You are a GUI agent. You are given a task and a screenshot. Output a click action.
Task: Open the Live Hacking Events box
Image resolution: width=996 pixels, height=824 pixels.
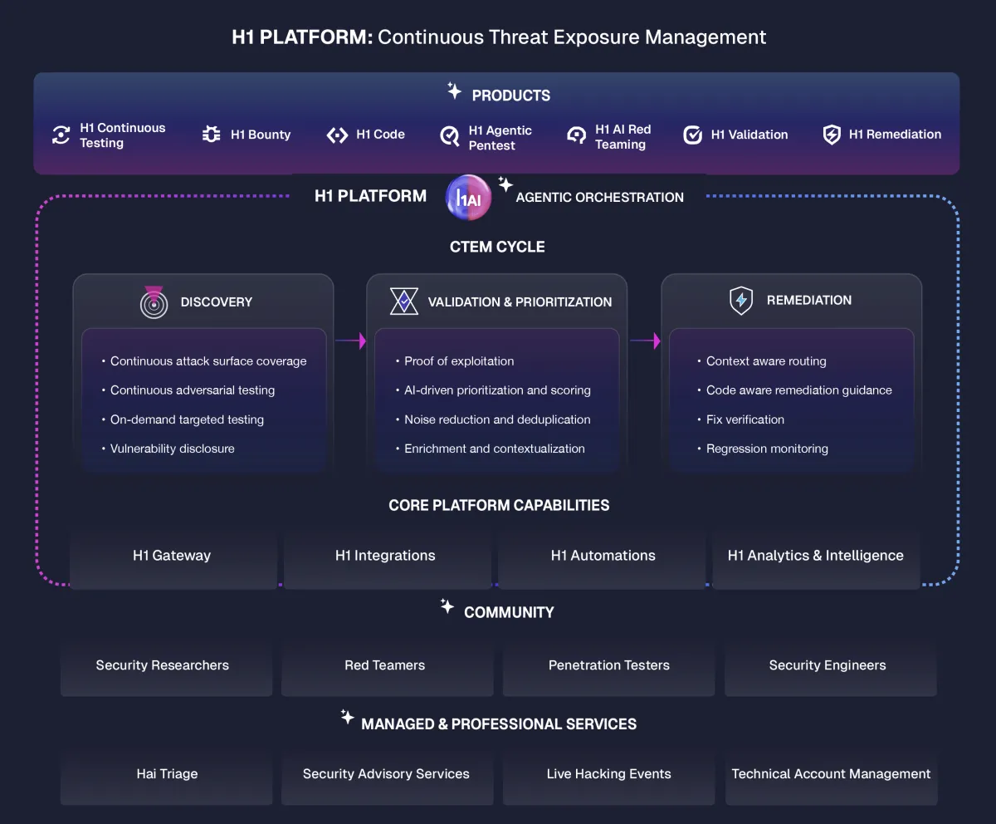608,775
